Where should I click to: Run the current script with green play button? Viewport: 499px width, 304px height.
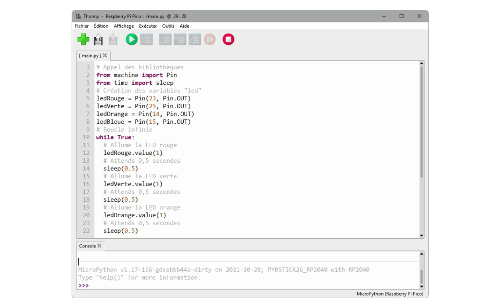pos(132,39)
